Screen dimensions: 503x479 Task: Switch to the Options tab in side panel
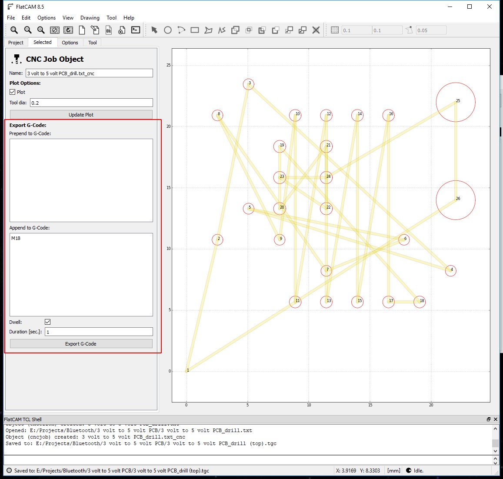[70, 42]
